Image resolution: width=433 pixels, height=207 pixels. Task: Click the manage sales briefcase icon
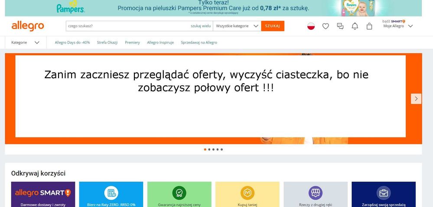pos(384,193)
